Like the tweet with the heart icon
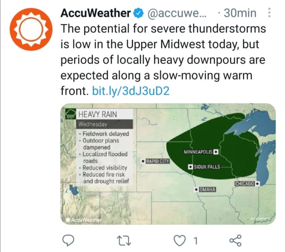 (179, 241)
